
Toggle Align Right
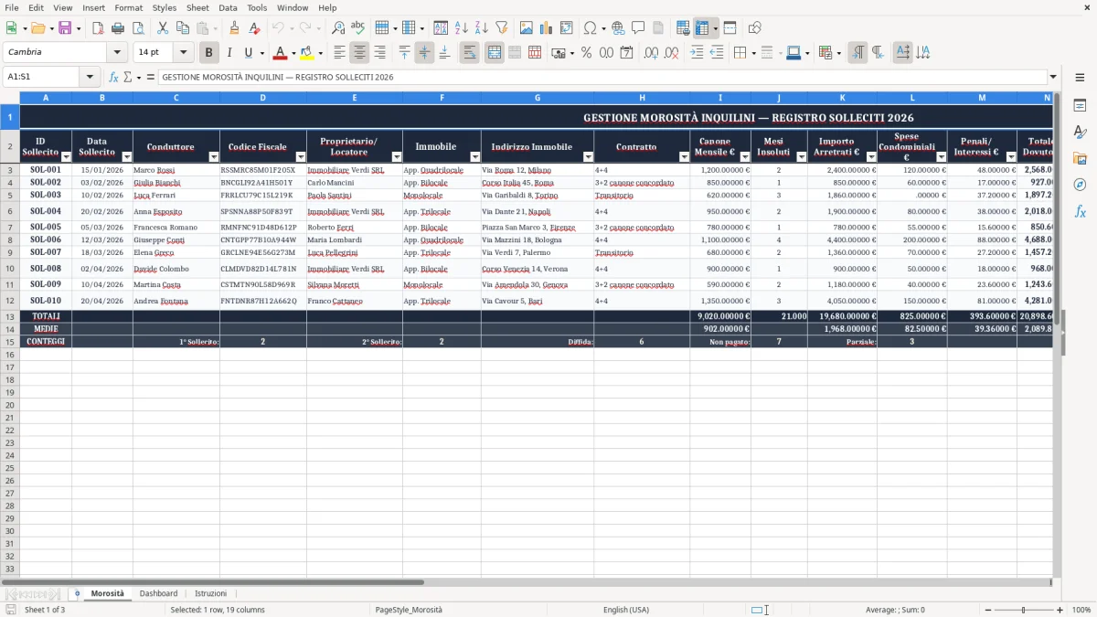[x=379, y=53]
